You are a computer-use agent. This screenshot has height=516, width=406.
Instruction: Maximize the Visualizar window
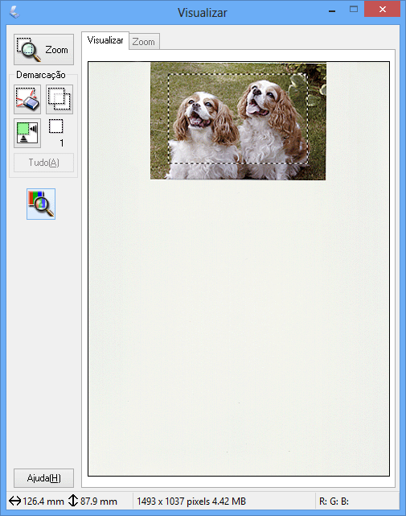(x=354, y=9)
